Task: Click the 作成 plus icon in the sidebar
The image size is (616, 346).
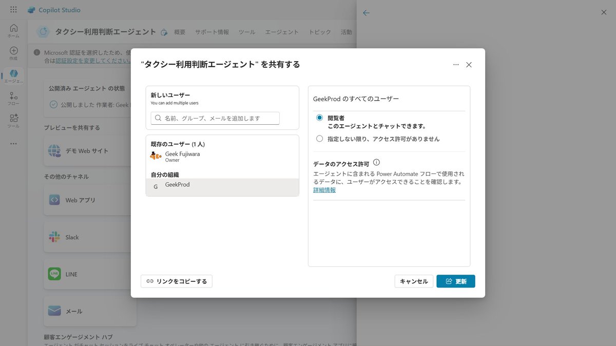Action: [13, 51]
